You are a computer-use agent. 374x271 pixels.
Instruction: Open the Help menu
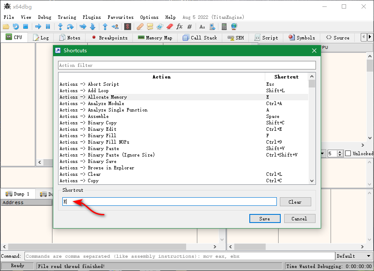(170, 17)
